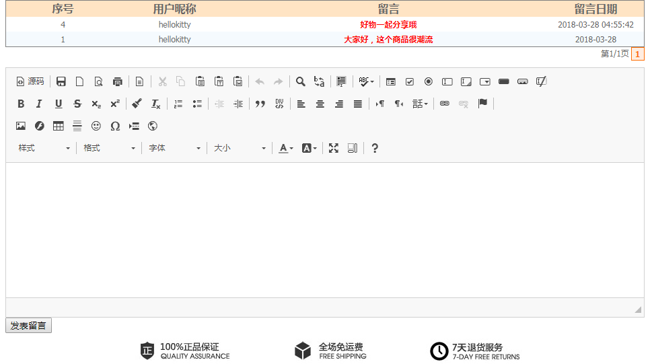Switch editor to source code view

click(x=30, y=81)
